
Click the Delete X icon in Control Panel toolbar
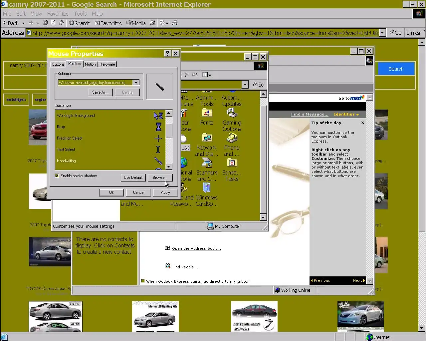pos(187,75)
